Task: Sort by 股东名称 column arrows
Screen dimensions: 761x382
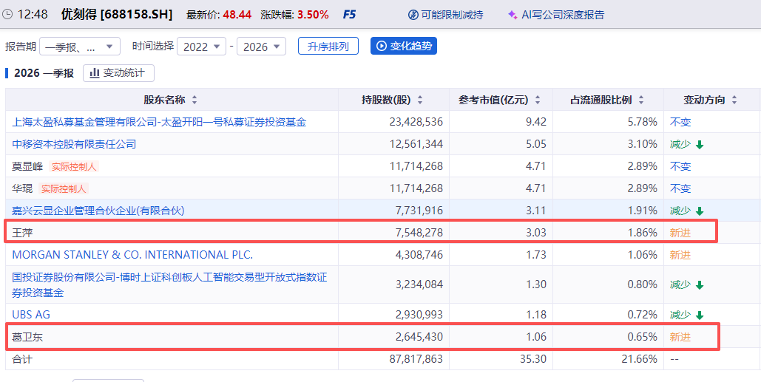Action: tap(193, 100)
